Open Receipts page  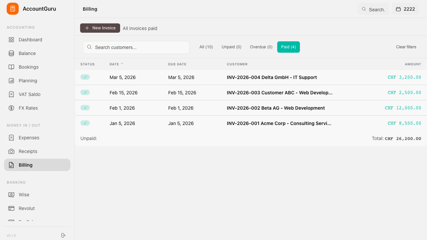click(x=37, y=151)
